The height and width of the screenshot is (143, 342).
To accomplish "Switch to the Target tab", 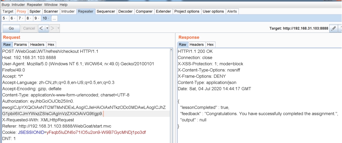I will click(x=8, y=11).
